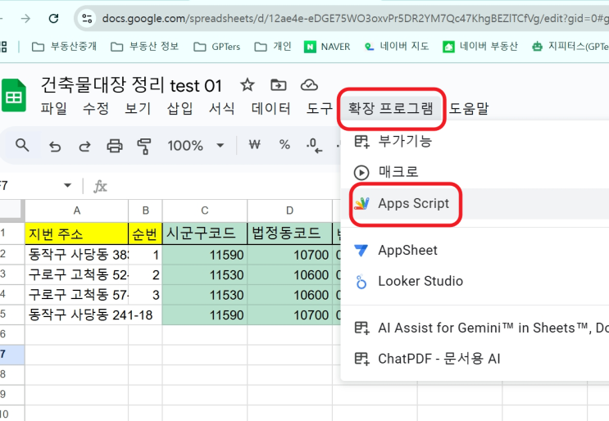Viewport: 609px width, 421px height.
Task: Open the 100% zoom dropdown
Action: (196, 146)
